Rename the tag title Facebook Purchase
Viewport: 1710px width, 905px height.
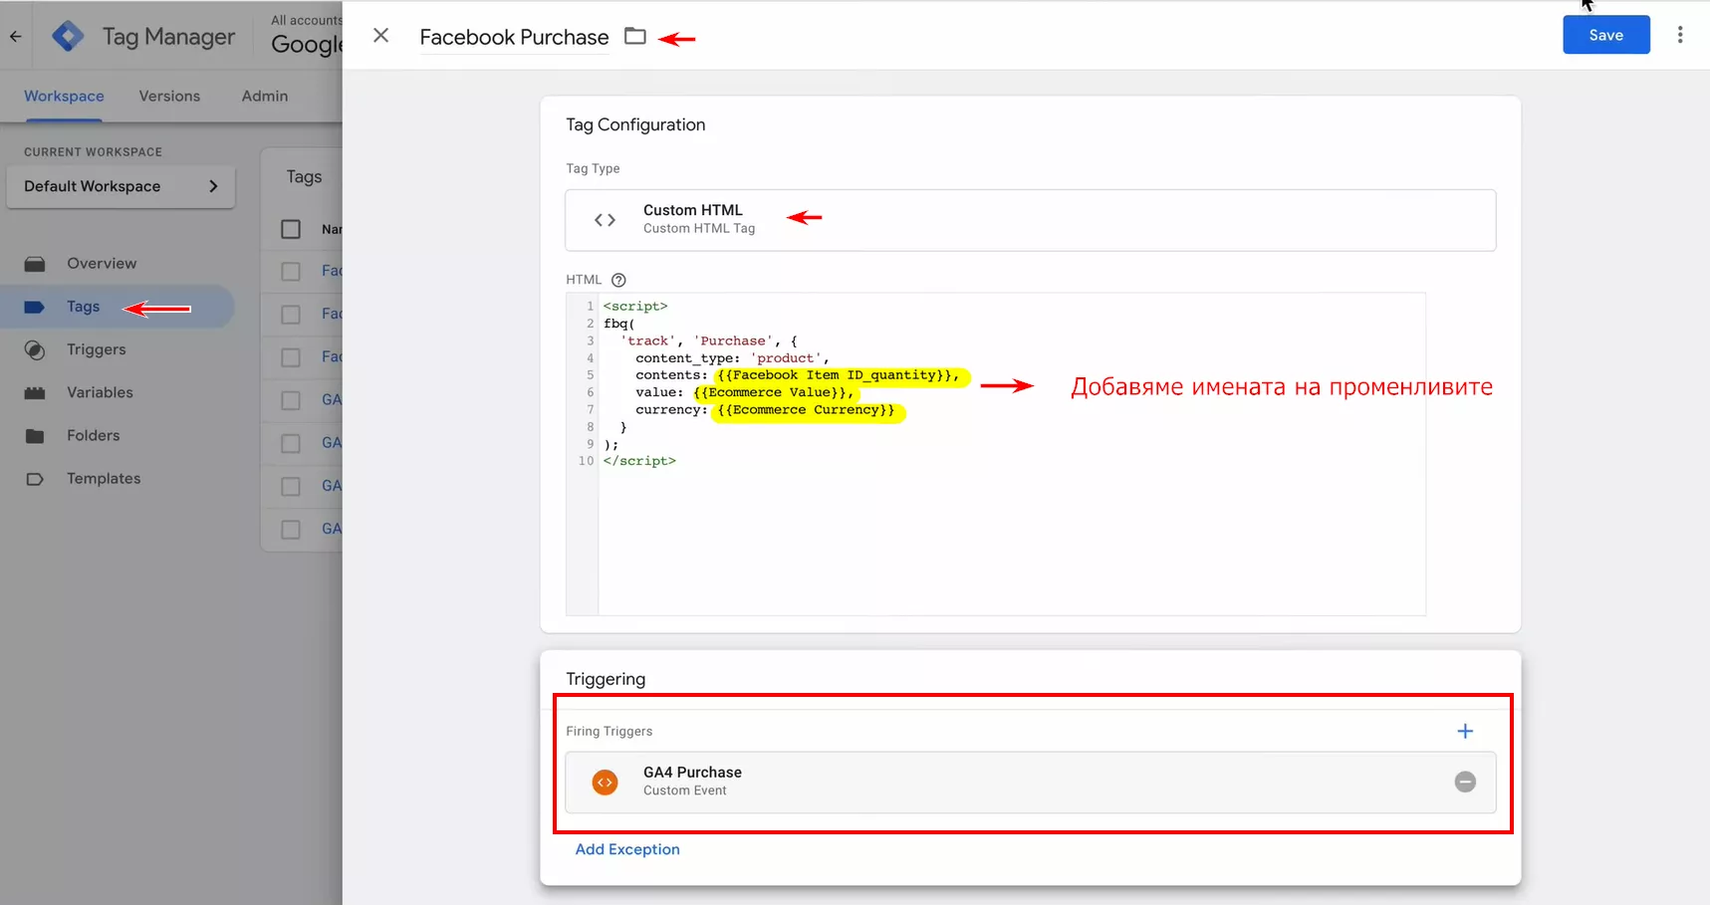(x=514, y=37)
